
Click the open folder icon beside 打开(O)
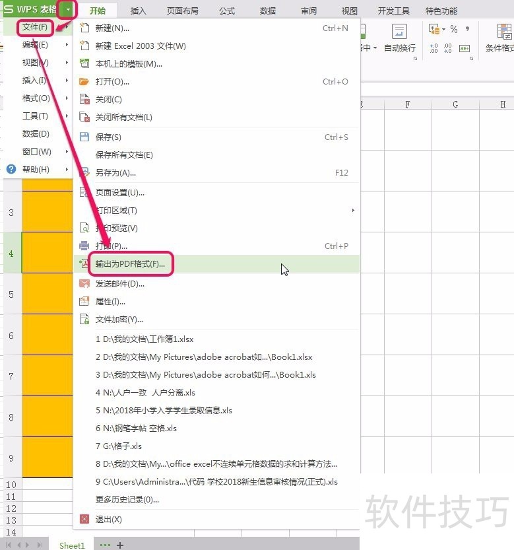click(x=84, y=81)
